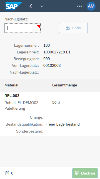
Task: Click the SAP logo in header
Action: tap(14, 6)
